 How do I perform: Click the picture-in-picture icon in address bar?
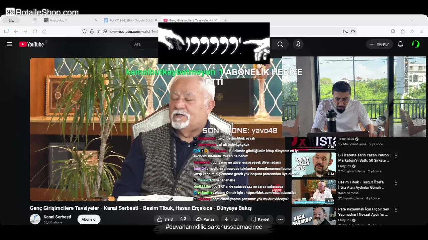click(x=345, y=31)
